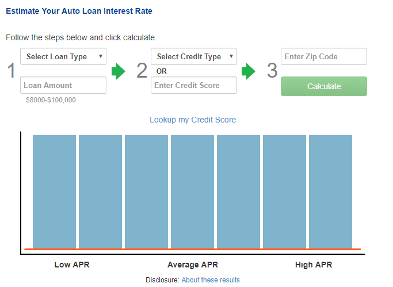
Task: Click the green Calculate button
Action: point(324,86)
